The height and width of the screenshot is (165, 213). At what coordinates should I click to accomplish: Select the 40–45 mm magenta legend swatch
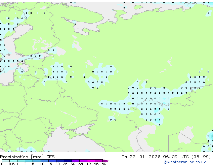91,161
